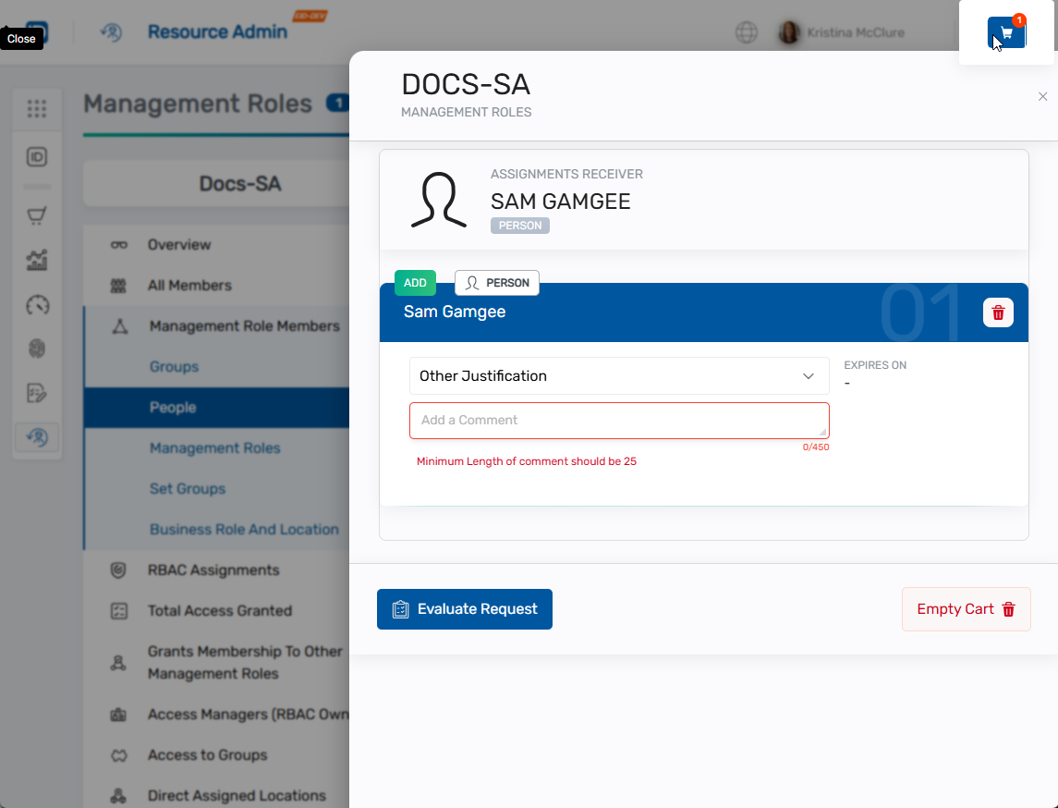Select Business Role And Location item
Image resolution: width=1058 pixels, height=808 pixels.
click(x=244, y=530)
